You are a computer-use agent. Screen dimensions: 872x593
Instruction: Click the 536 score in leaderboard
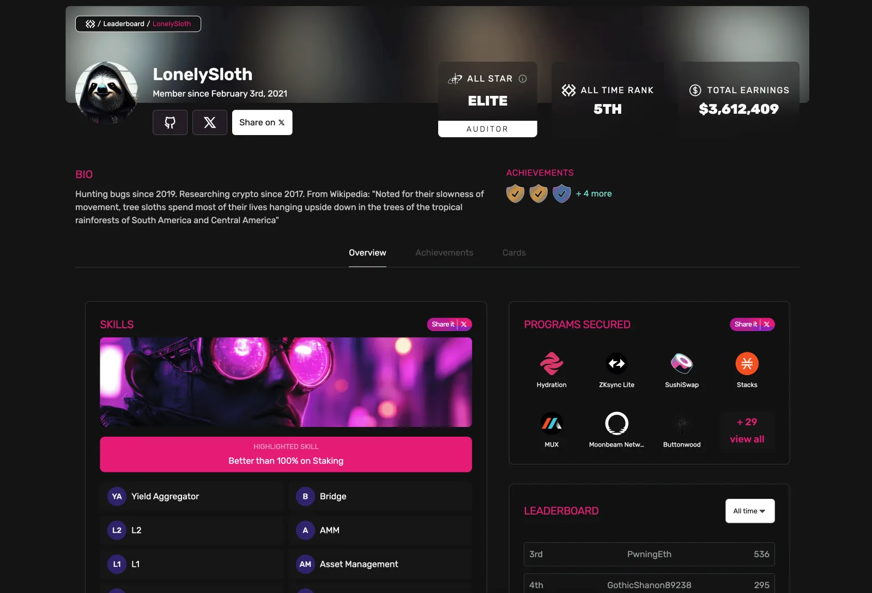761,554
